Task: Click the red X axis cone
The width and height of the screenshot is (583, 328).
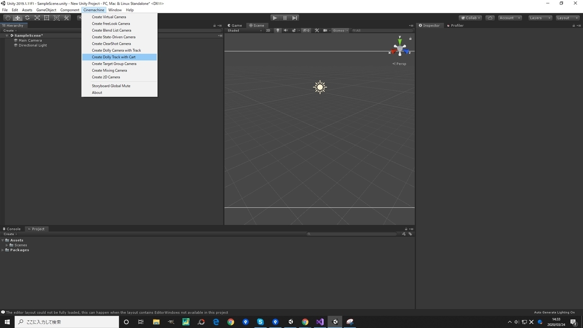Action: 393,52
